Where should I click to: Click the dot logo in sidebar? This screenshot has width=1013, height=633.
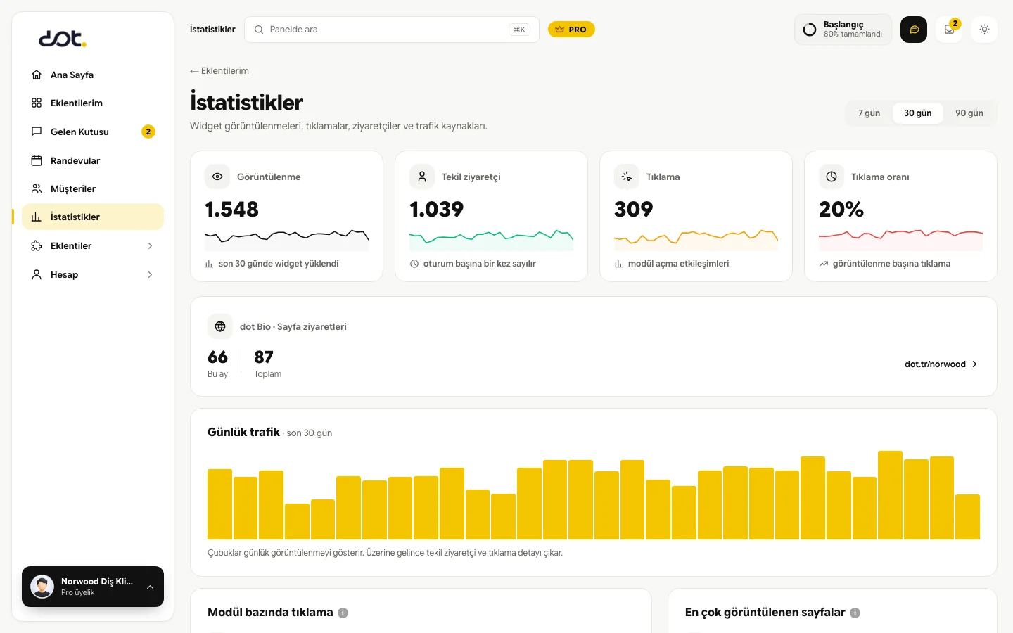pos(62,39)
